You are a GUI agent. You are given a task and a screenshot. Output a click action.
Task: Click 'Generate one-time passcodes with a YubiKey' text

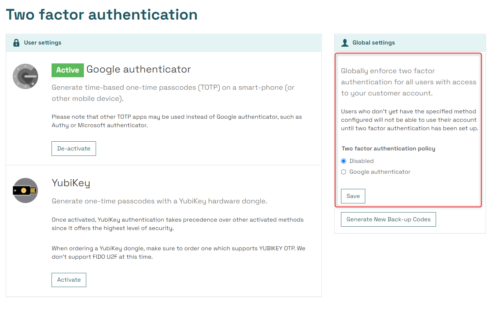tap(159, 201)
